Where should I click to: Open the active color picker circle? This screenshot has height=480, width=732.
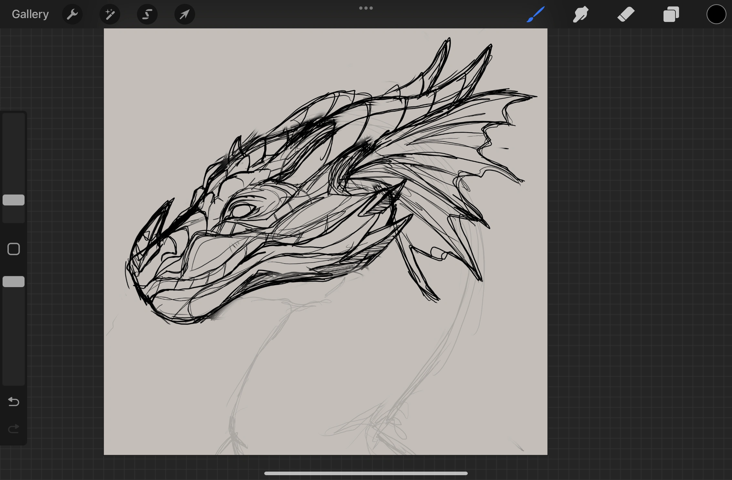(716, 14)
